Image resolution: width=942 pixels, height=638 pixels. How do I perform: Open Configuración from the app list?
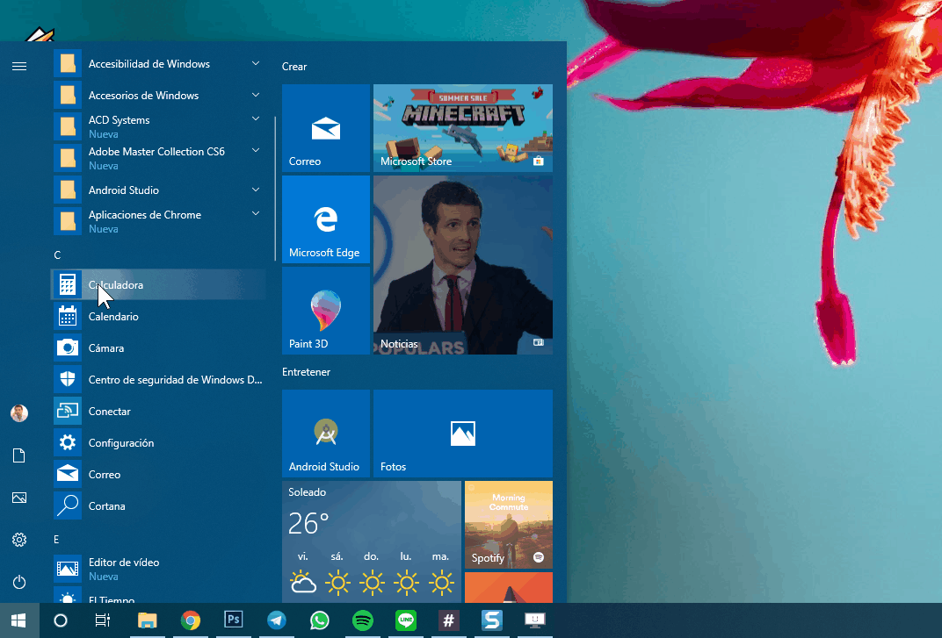point(158,443)
